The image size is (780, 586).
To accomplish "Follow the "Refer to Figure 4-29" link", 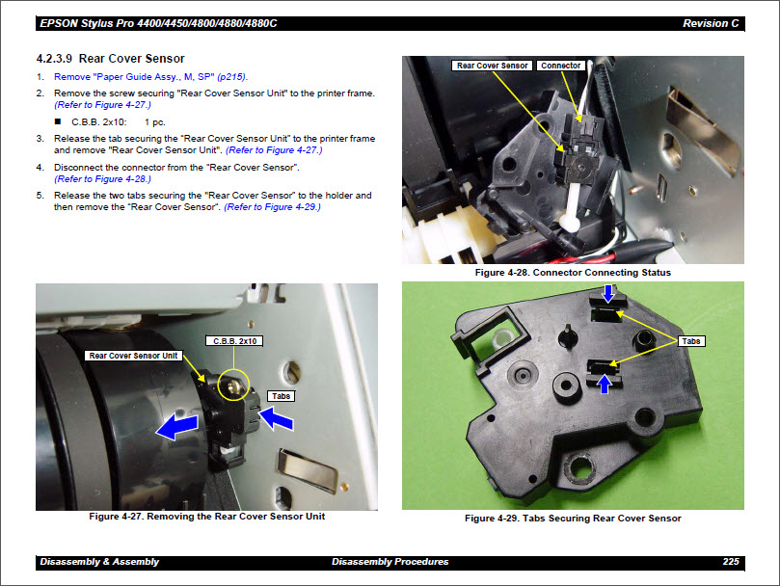I will pos(272,207).
